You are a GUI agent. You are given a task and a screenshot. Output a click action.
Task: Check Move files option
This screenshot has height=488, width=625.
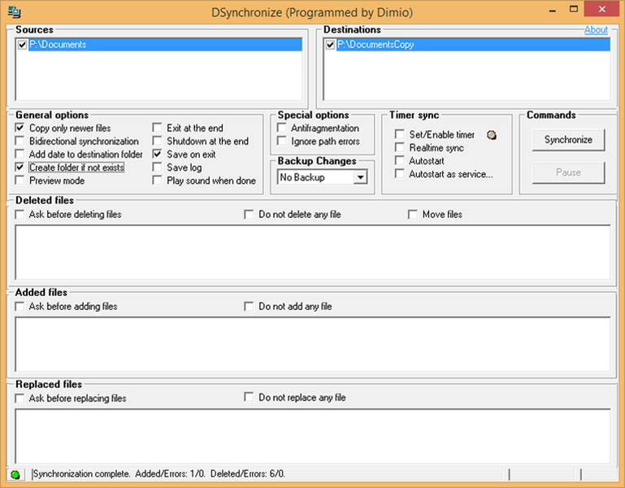click(413, 215)
